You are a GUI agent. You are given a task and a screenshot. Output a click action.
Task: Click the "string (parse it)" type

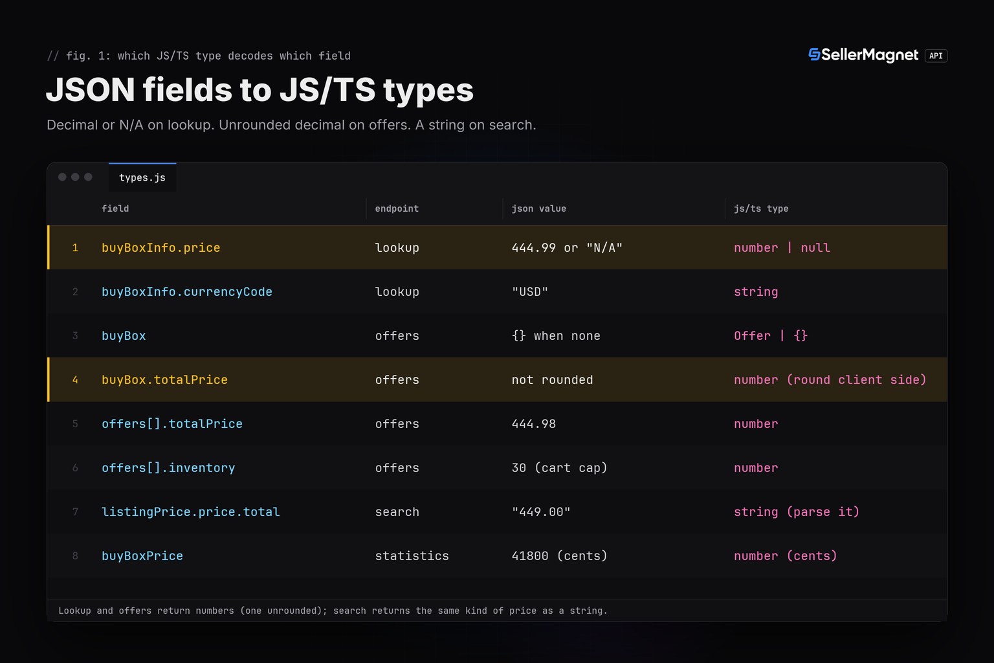point(797,512)
